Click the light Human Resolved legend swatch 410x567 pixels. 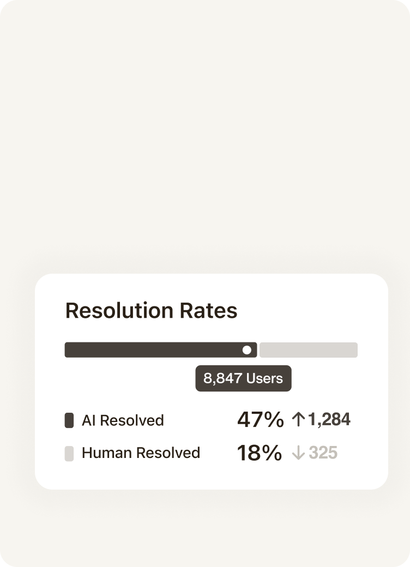coord(69,454)
